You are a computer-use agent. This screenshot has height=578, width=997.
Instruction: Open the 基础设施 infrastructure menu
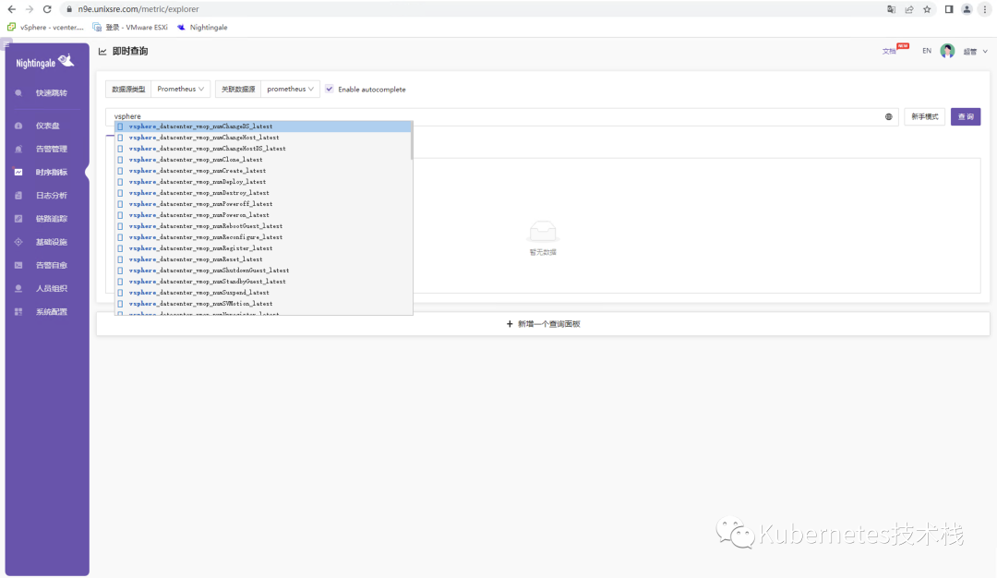click(46, 242)
